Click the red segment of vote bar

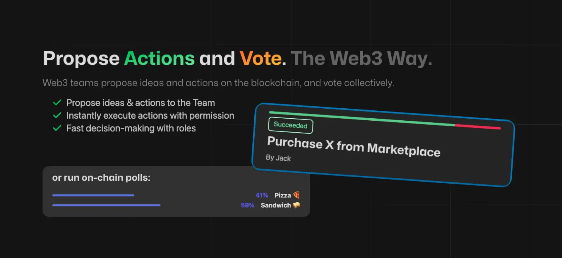pyautogui.click(x=478, y=127)
